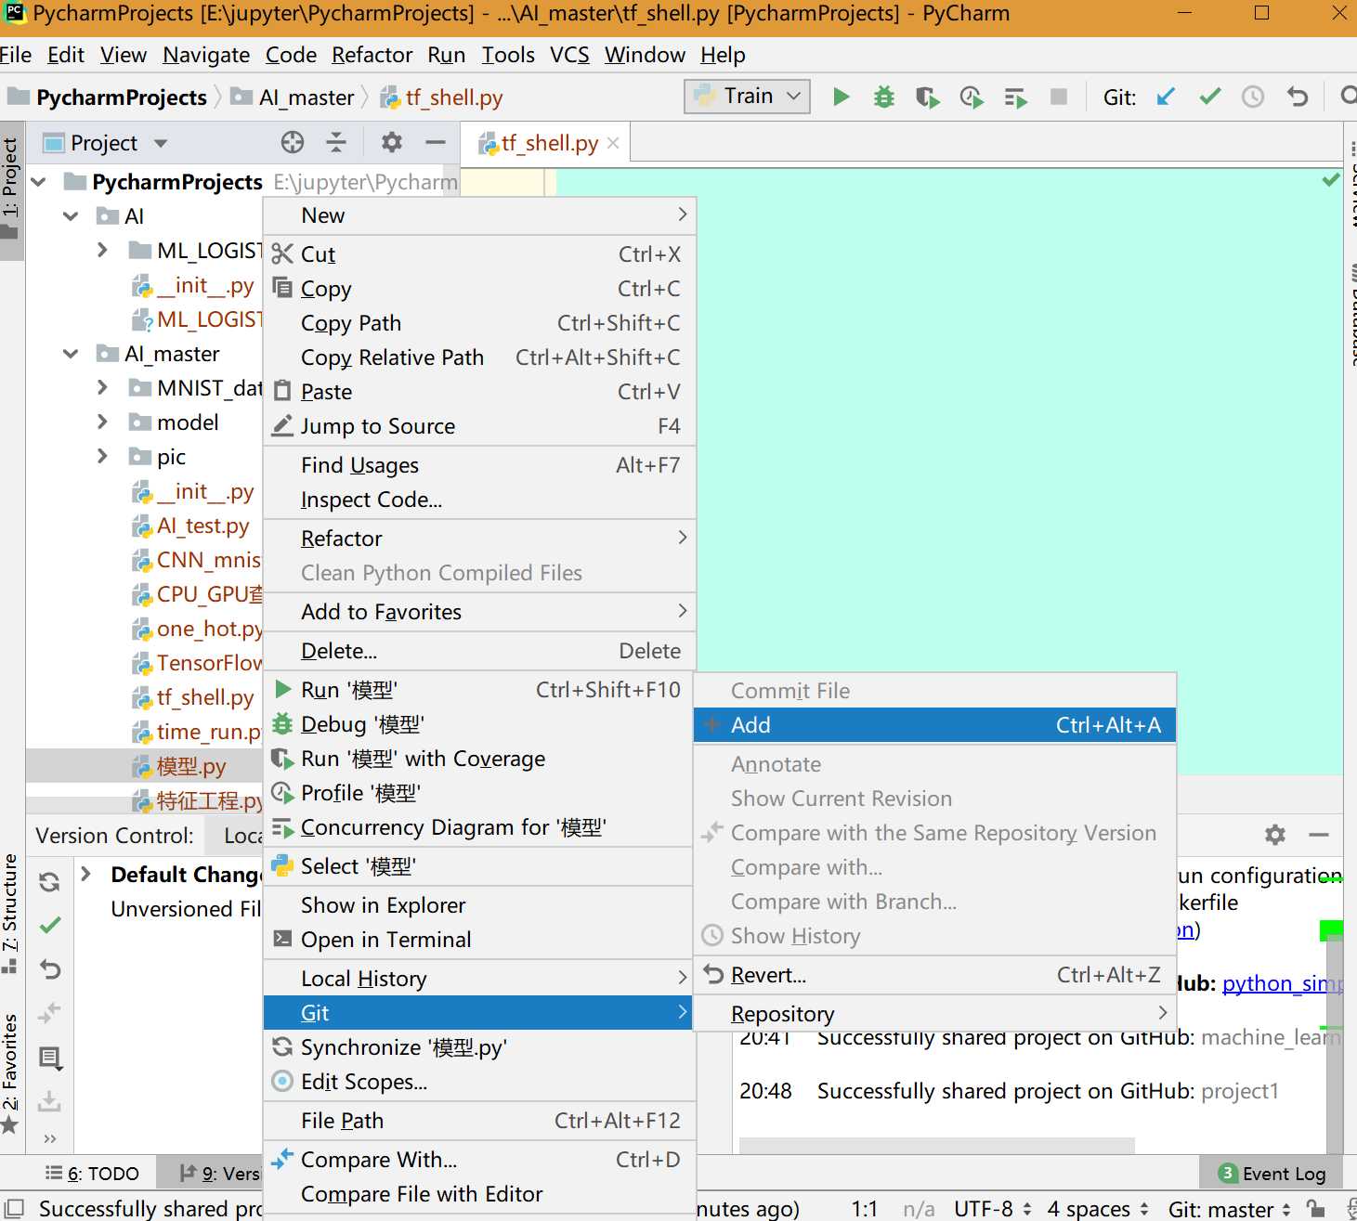Close the tf_shell.py editor tab
Screen dimensions: 1357x1221
613,143
